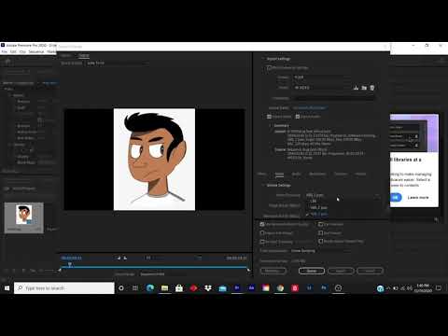Switch to the Publish tab

[x=361, y=174]
